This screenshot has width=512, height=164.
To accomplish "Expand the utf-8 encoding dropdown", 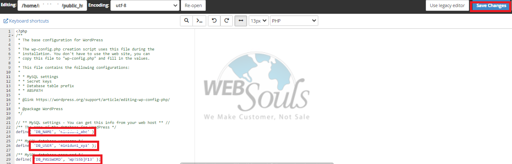I will [145, 5].
